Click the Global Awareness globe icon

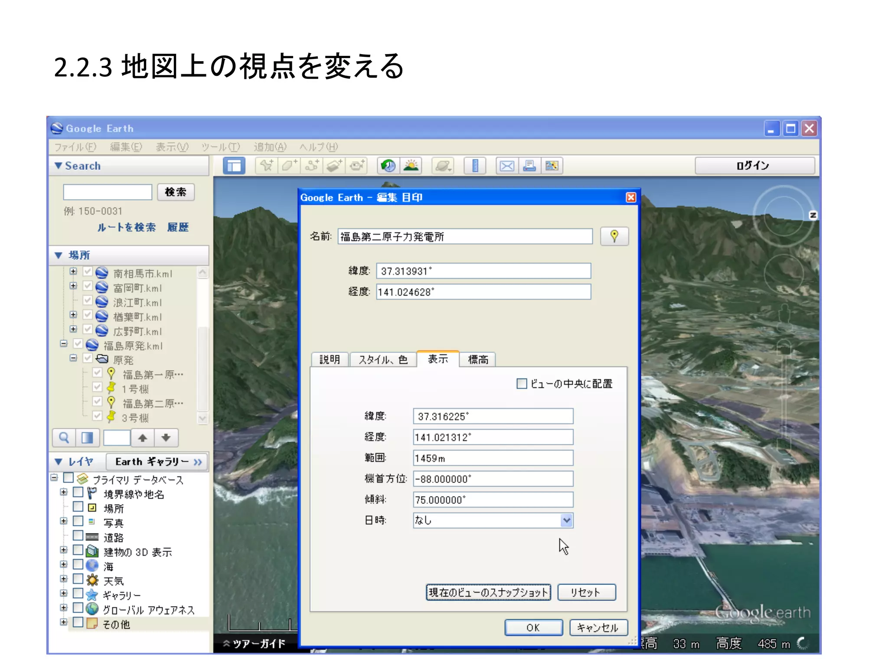(92, 609)
